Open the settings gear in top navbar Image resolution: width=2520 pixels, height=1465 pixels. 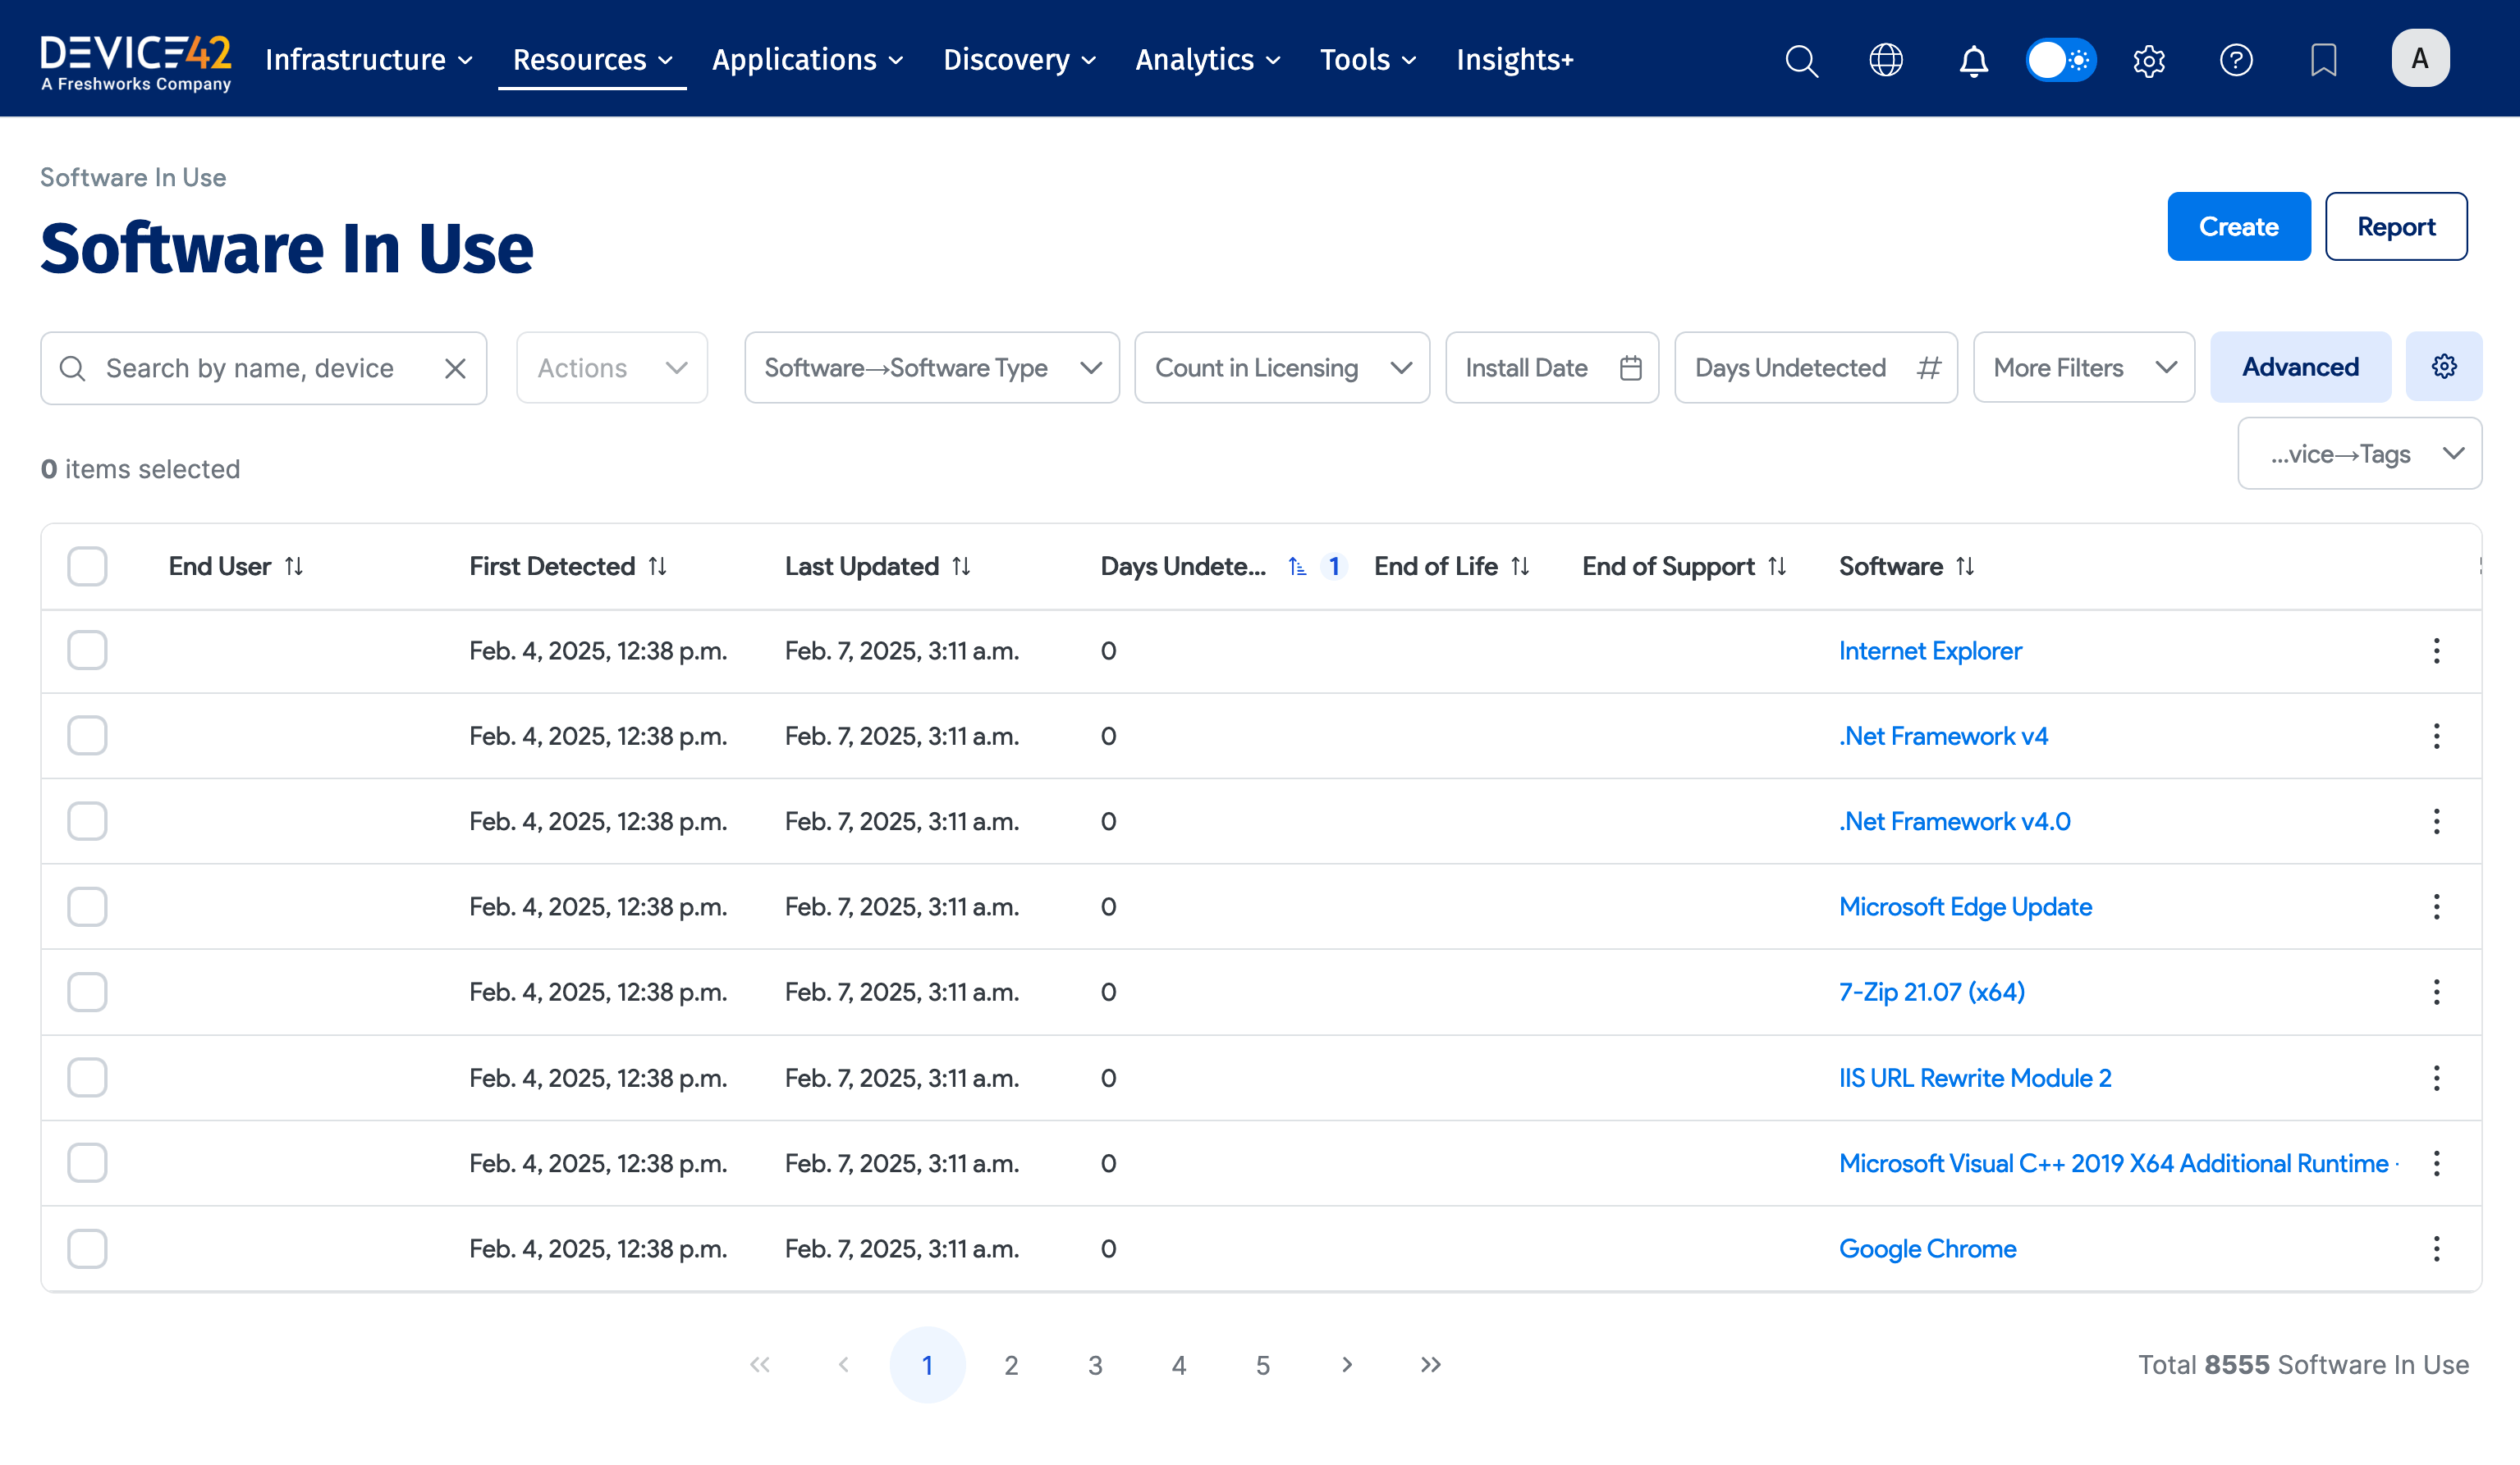(x=2149, y=60)
